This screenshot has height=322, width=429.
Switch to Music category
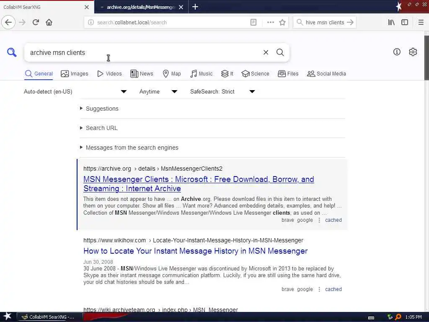pos(202,74)
